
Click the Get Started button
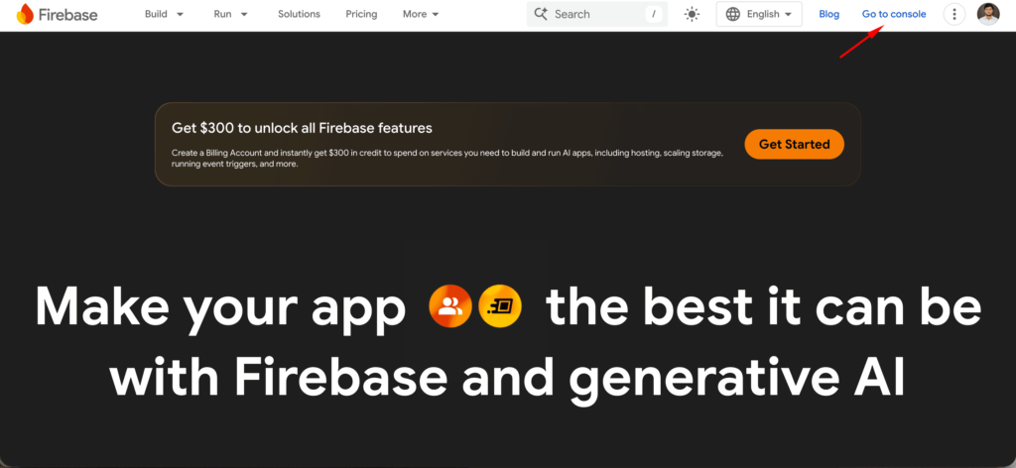pos(795,145)
